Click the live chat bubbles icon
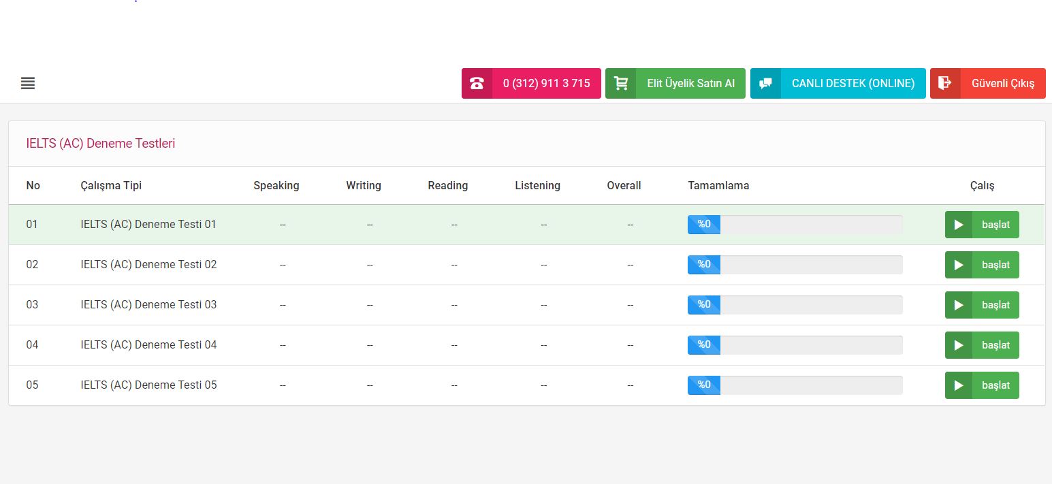The image size is (1052, 484). 765,84
